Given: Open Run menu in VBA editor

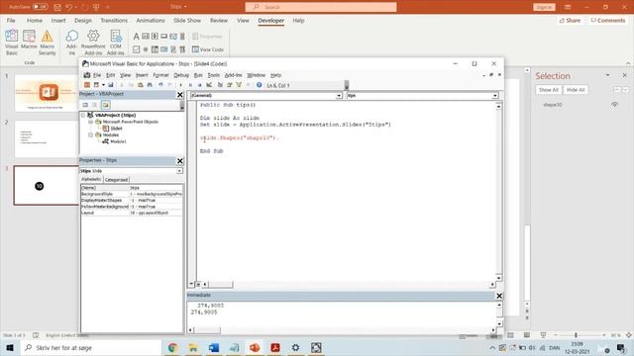Looking at the screenshot, I should coord(198,75).
